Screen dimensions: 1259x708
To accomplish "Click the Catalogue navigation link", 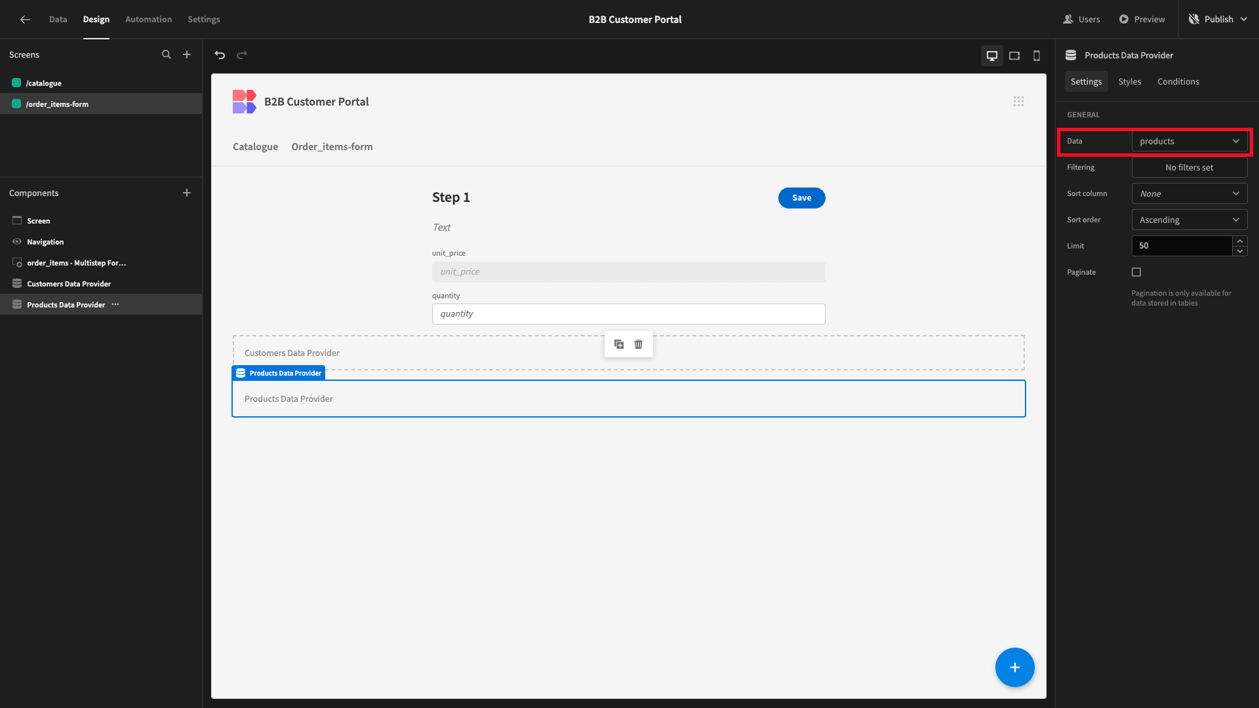I will click(x=255, y=147).
